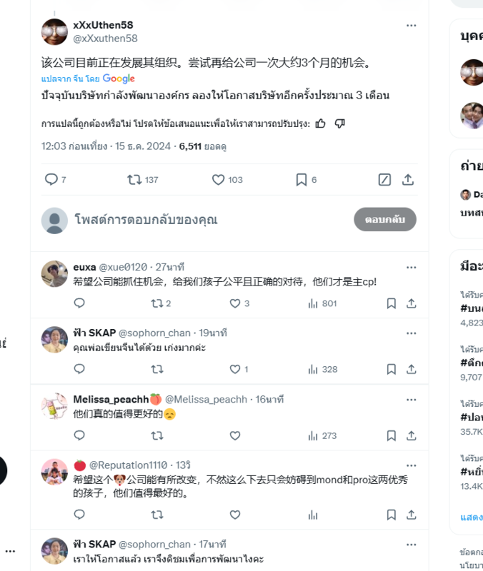Screen dimensions: 483x571
Task: Open xXxUthen58's profile avatar picture
Action: pos(55,32)
